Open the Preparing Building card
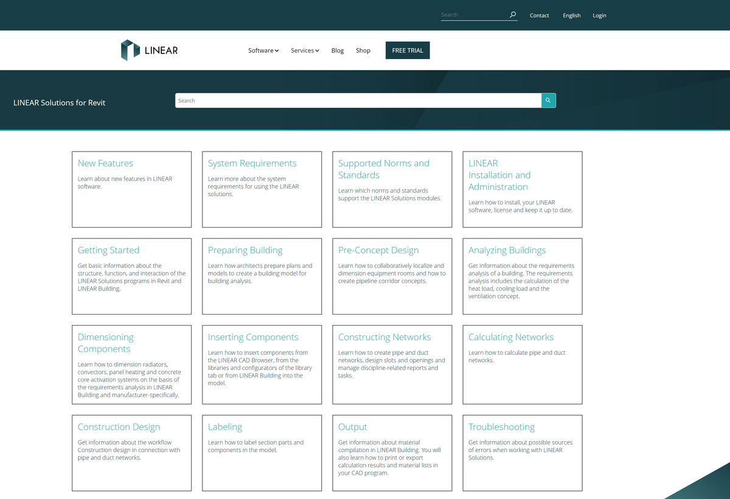Image resolution: width=730 pixels, height=499 pixels. (262, 276)
